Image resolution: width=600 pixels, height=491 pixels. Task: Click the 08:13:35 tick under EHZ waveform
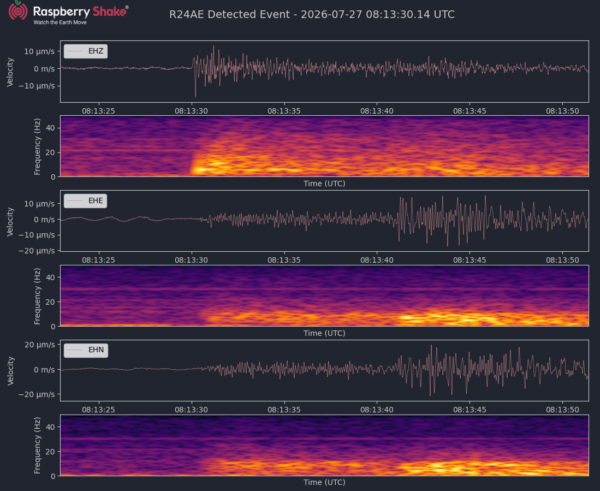pyautogui.click(x=284, y=111)
